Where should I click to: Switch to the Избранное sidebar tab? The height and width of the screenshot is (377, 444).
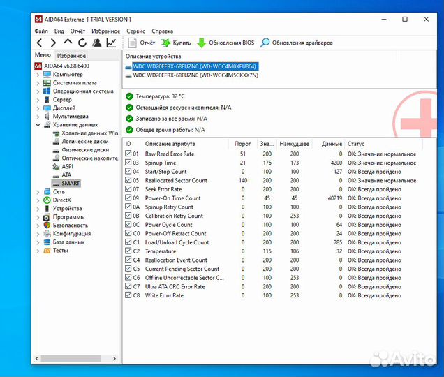[x=71, y=56]
